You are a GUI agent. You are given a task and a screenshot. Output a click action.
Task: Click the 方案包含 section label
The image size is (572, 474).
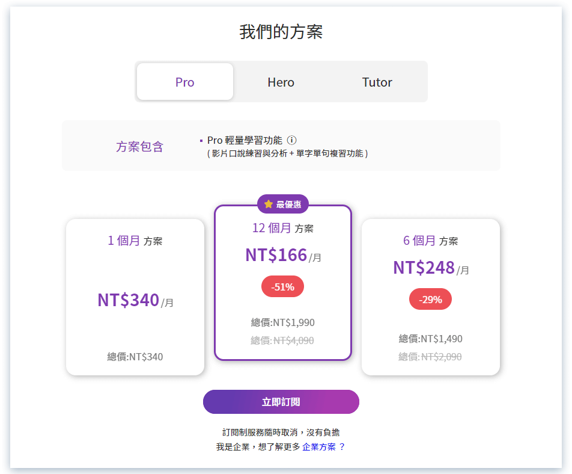pyautogui.click(x=139, y=147)
